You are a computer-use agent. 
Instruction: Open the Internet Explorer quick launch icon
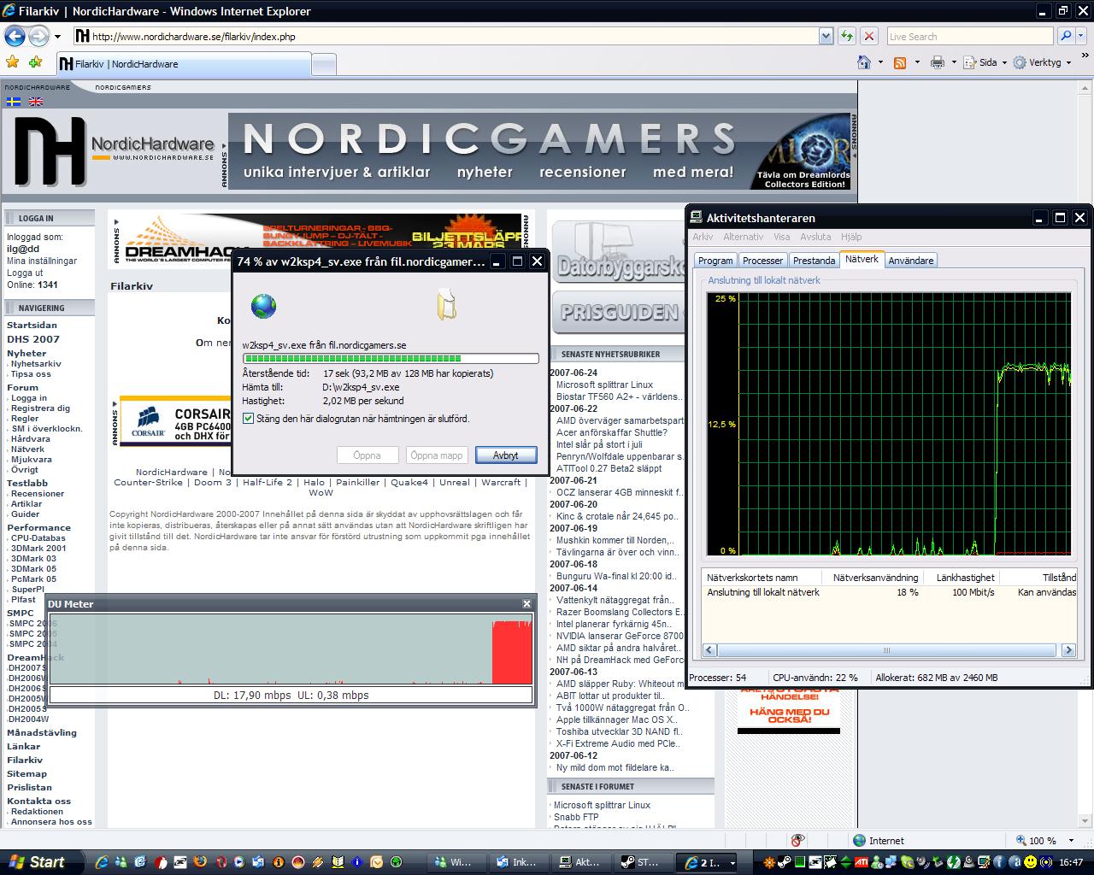click(x=102, y=862)
